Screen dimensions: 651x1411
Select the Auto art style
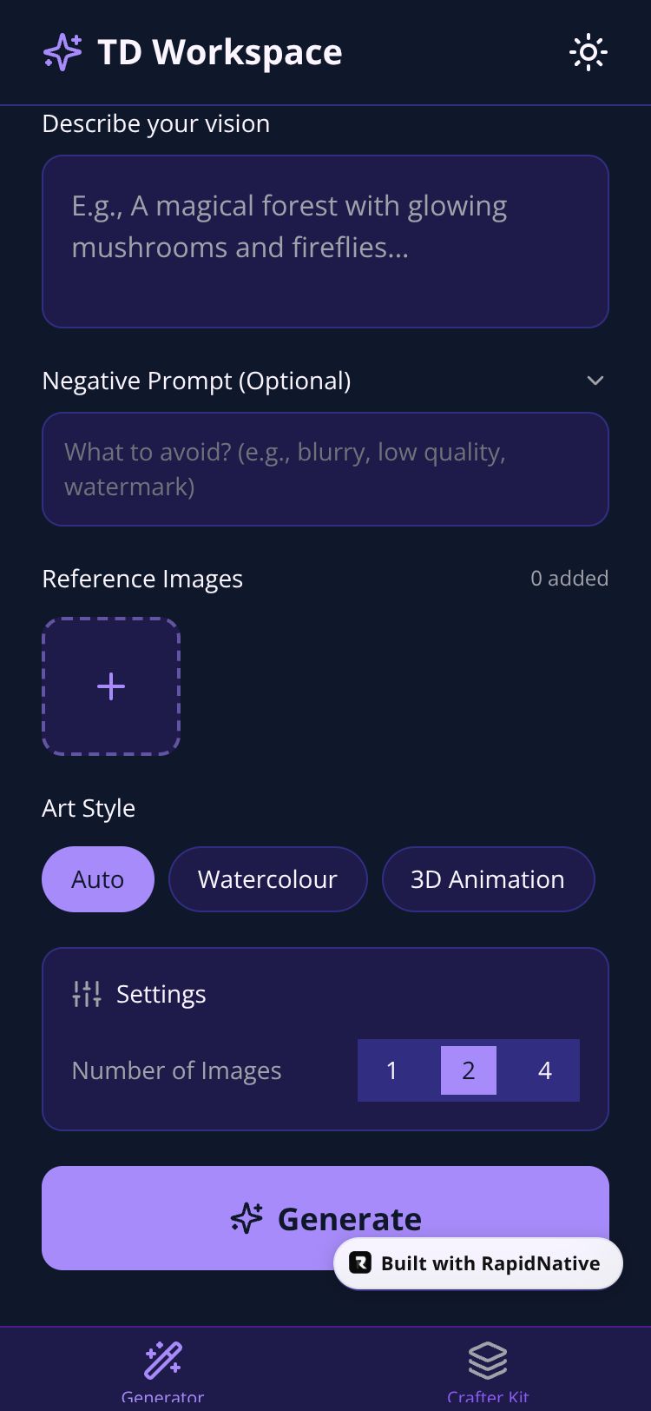tap(98, 879)
